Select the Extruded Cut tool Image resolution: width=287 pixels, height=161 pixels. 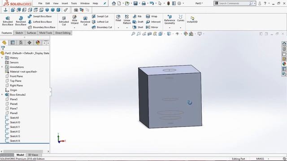64,21
